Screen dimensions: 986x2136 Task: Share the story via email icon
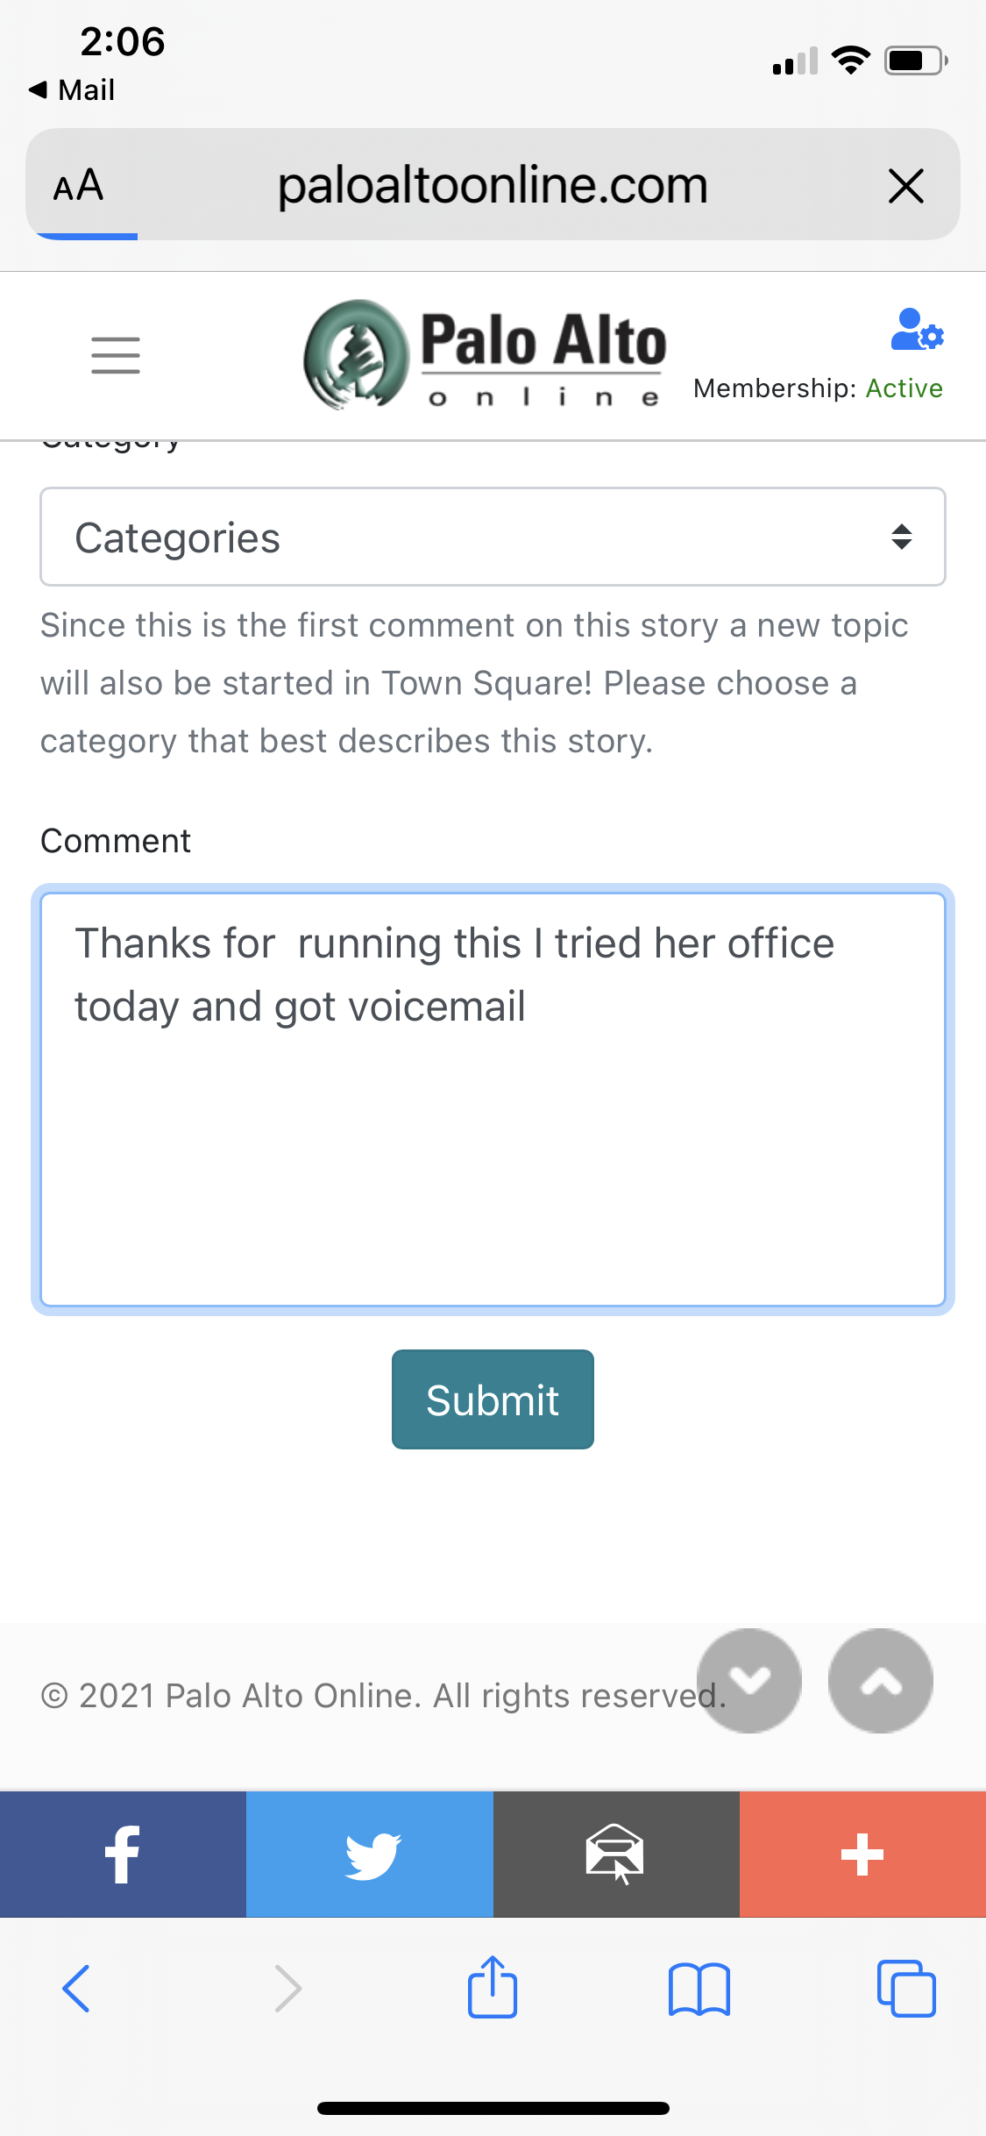(616, 1854)
